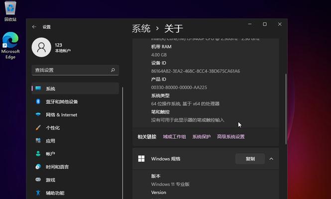The width and height of the screenshot is (331, 199).
Task: Click the 应用 apps icon in the sidebar
Action: coord(38,141)
